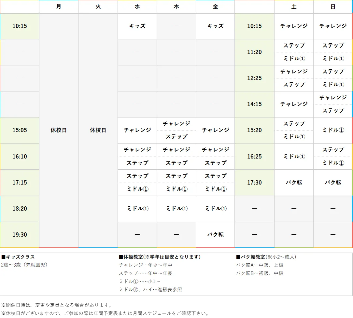The width and height of the screenshot is (353, 318).
Task: Select the 日曜11:20 ステップ class
Action: [x=332, y=46]
